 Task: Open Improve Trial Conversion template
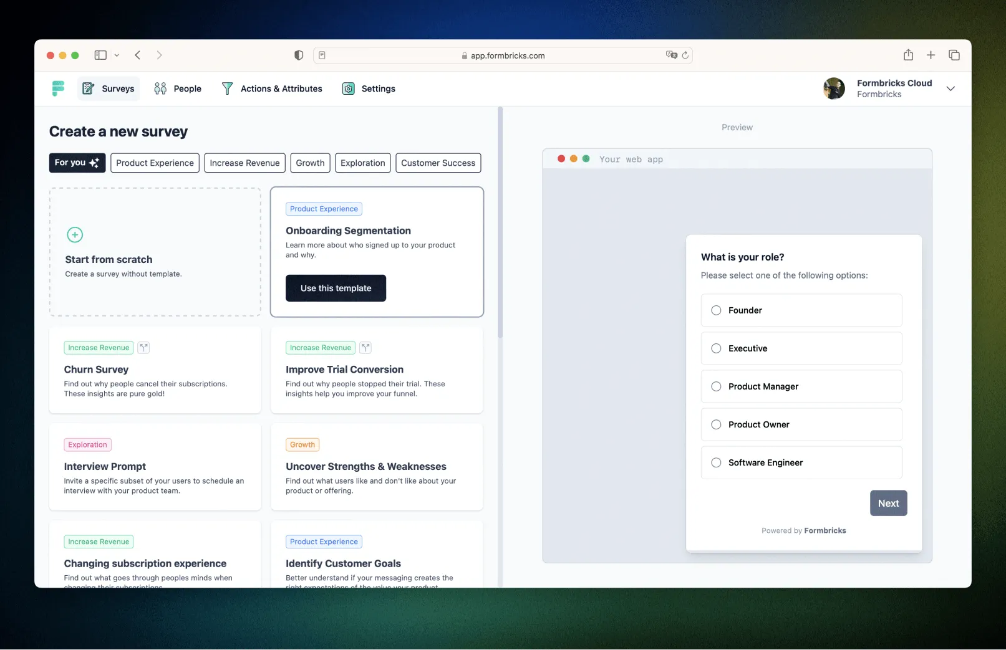coord(377,370)
